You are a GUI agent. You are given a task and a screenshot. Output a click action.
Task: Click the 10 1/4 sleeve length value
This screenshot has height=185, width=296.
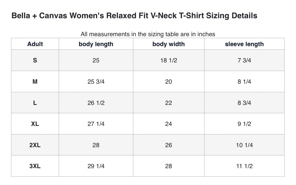(x=244, y=145)
